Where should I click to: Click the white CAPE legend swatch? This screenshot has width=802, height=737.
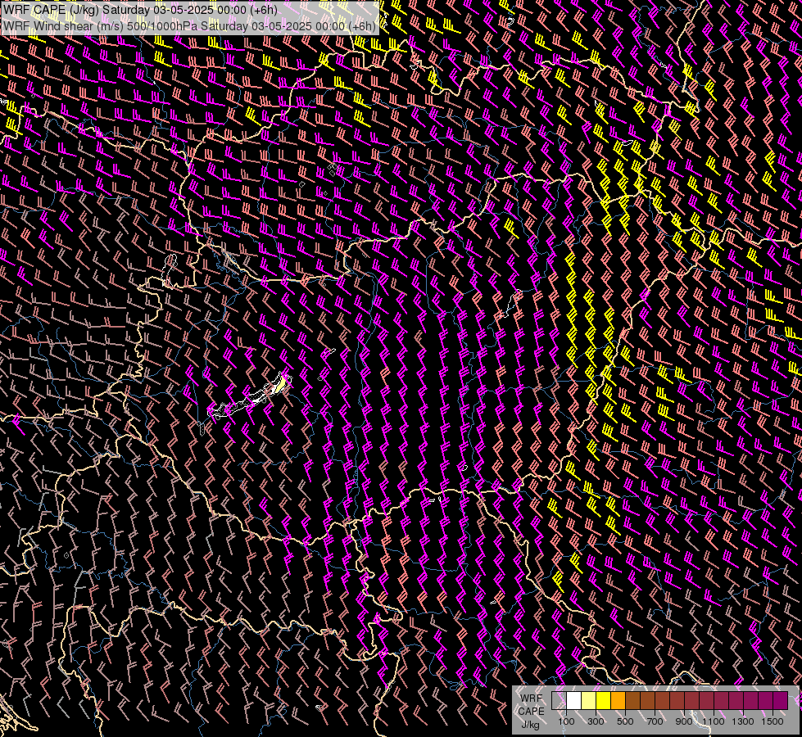[573, 700]
